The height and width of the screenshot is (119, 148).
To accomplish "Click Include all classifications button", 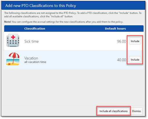I will click(x=113, y=111).
